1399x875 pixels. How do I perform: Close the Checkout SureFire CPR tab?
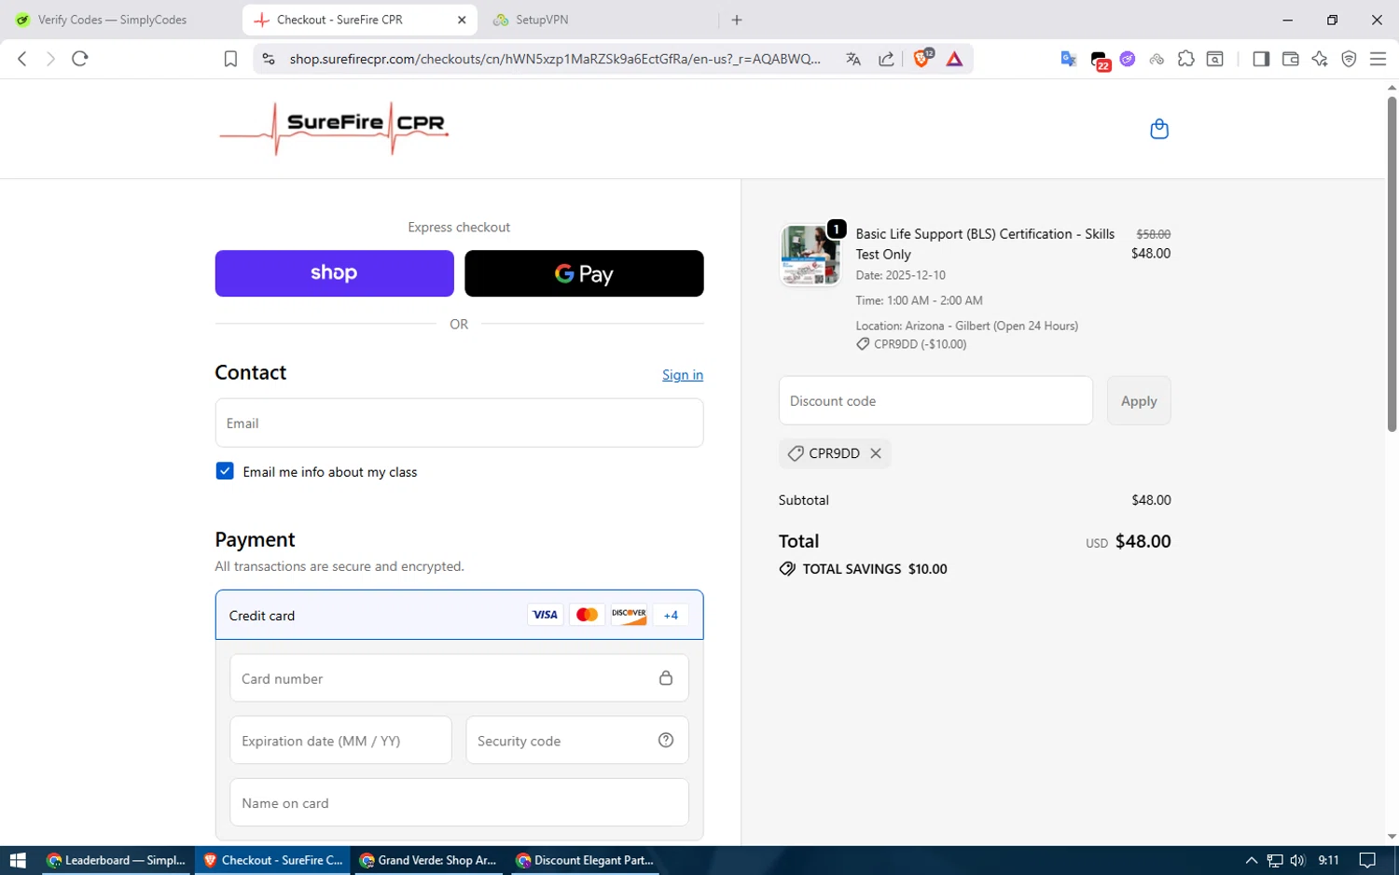[x=462, y=20]
